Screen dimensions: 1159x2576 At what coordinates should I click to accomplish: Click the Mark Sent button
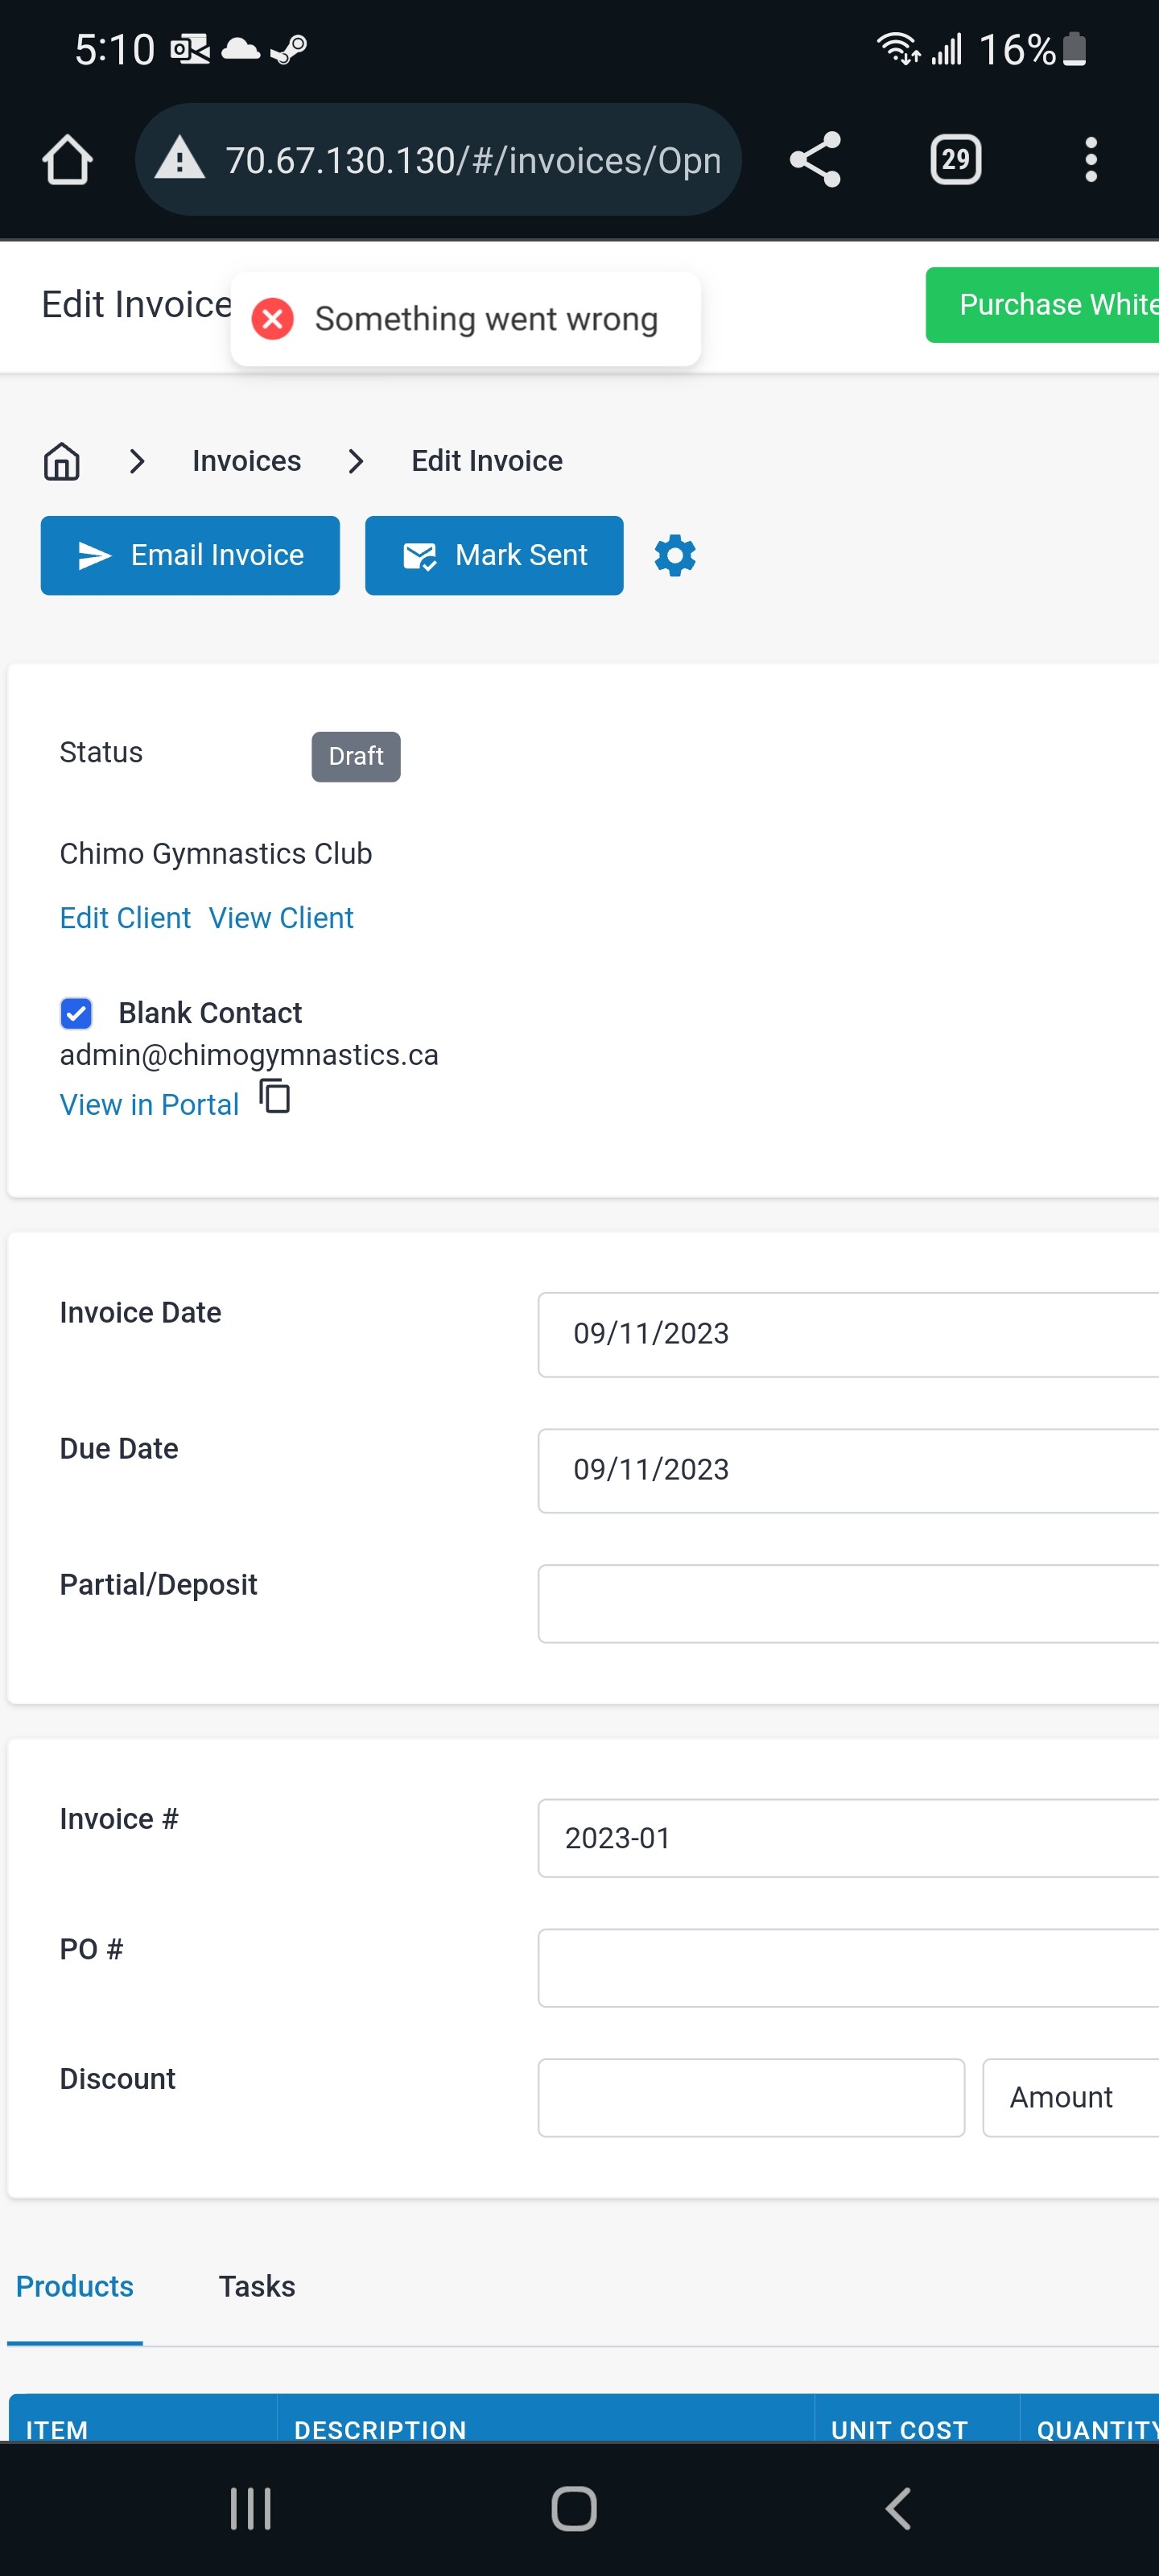pyautogui.click(x=494, y=555)
